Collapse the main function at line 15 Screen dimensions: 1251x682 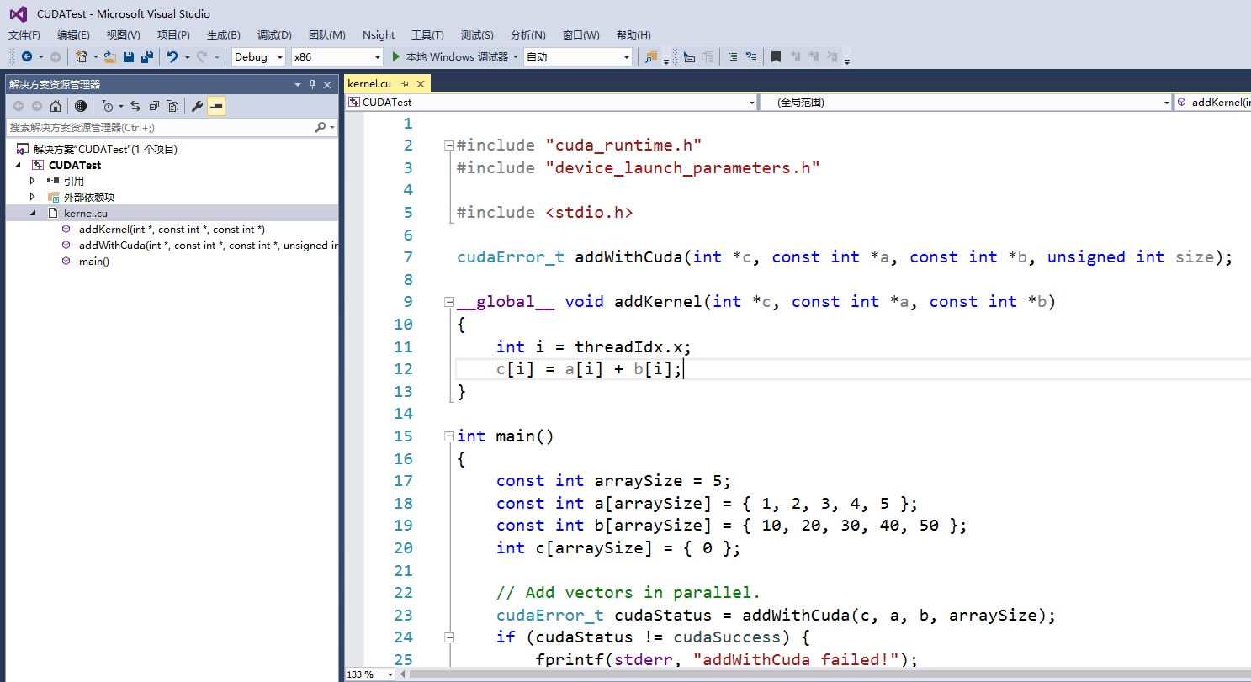coord(449,436)
